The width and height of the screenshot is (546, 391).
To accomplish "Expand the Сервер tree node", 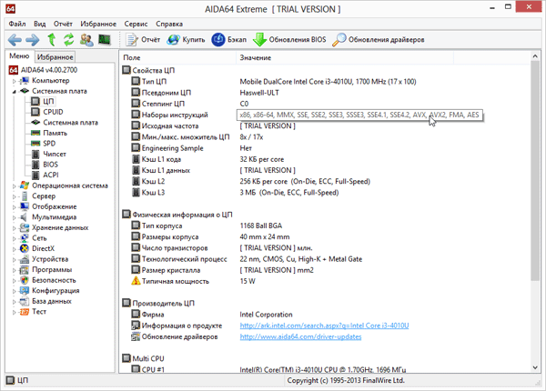I will coord(15,196).
